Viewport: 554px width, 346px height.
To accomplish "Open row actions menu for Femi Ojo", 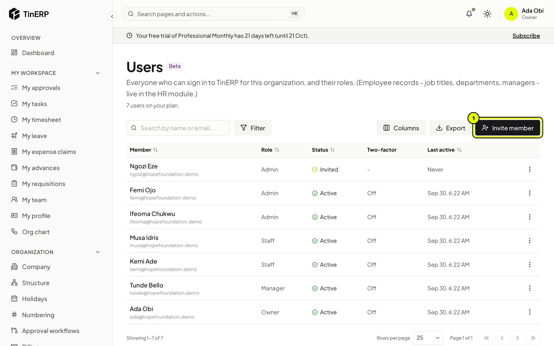I will coord(530,193).
